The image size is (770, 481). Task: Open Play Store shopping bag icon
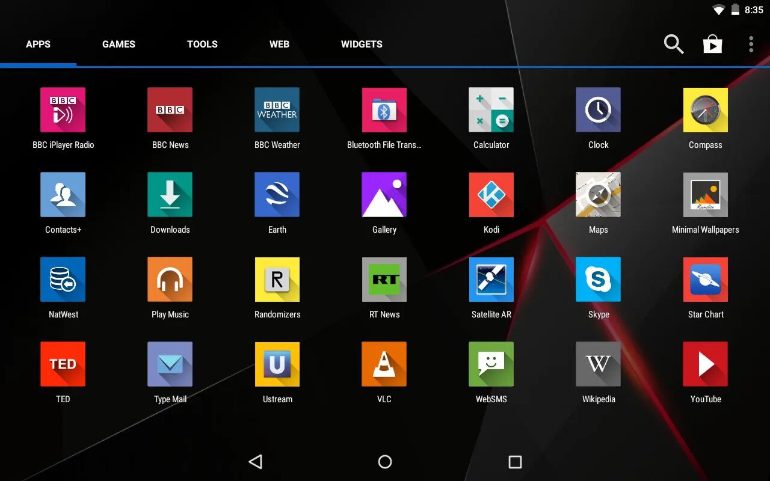713,44
